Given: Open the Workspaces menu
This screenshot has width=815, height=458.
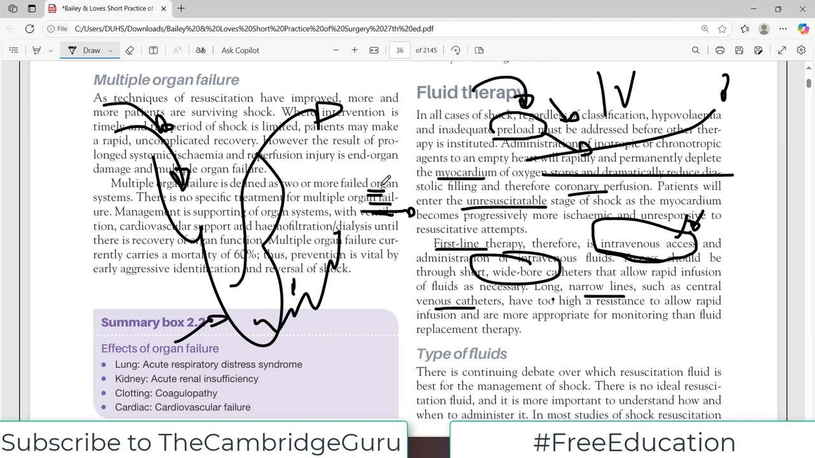Looking at the screenshot, I should (13, 9).
